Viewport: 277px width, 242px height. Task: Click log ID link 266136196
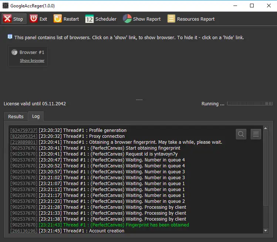point(24,231)
